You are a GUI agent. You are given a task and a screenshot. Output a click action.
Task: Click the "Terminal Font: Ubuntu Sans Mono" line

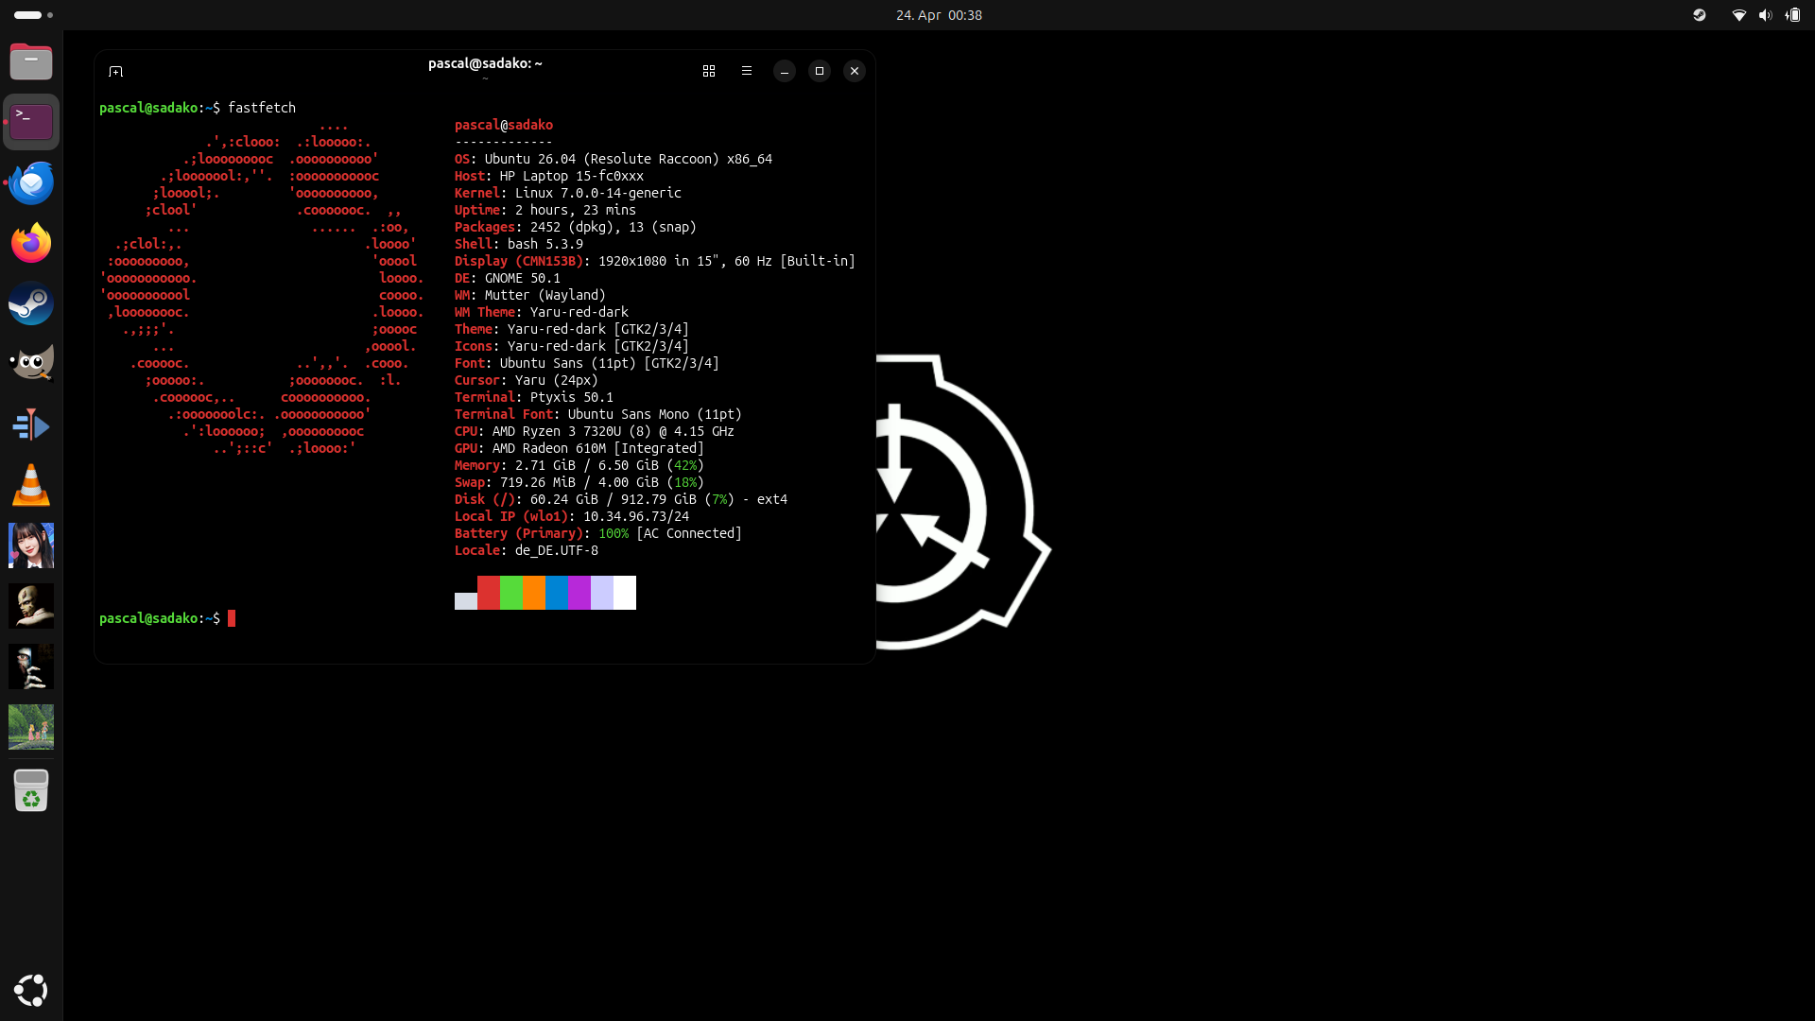[x=598, y=414]
